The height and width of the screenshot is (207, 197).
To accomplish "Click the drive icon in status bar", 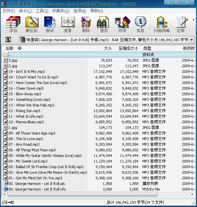I will 5,202.
